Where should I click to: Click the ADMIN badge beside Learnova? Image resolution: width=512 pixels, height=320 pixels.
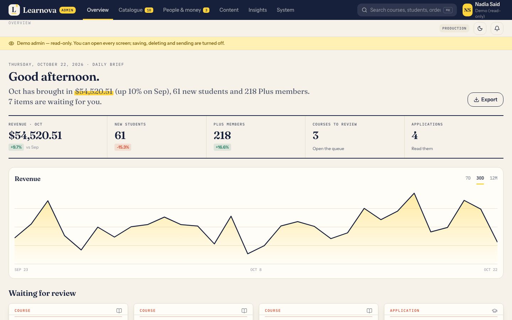click(x=68, y=10)
